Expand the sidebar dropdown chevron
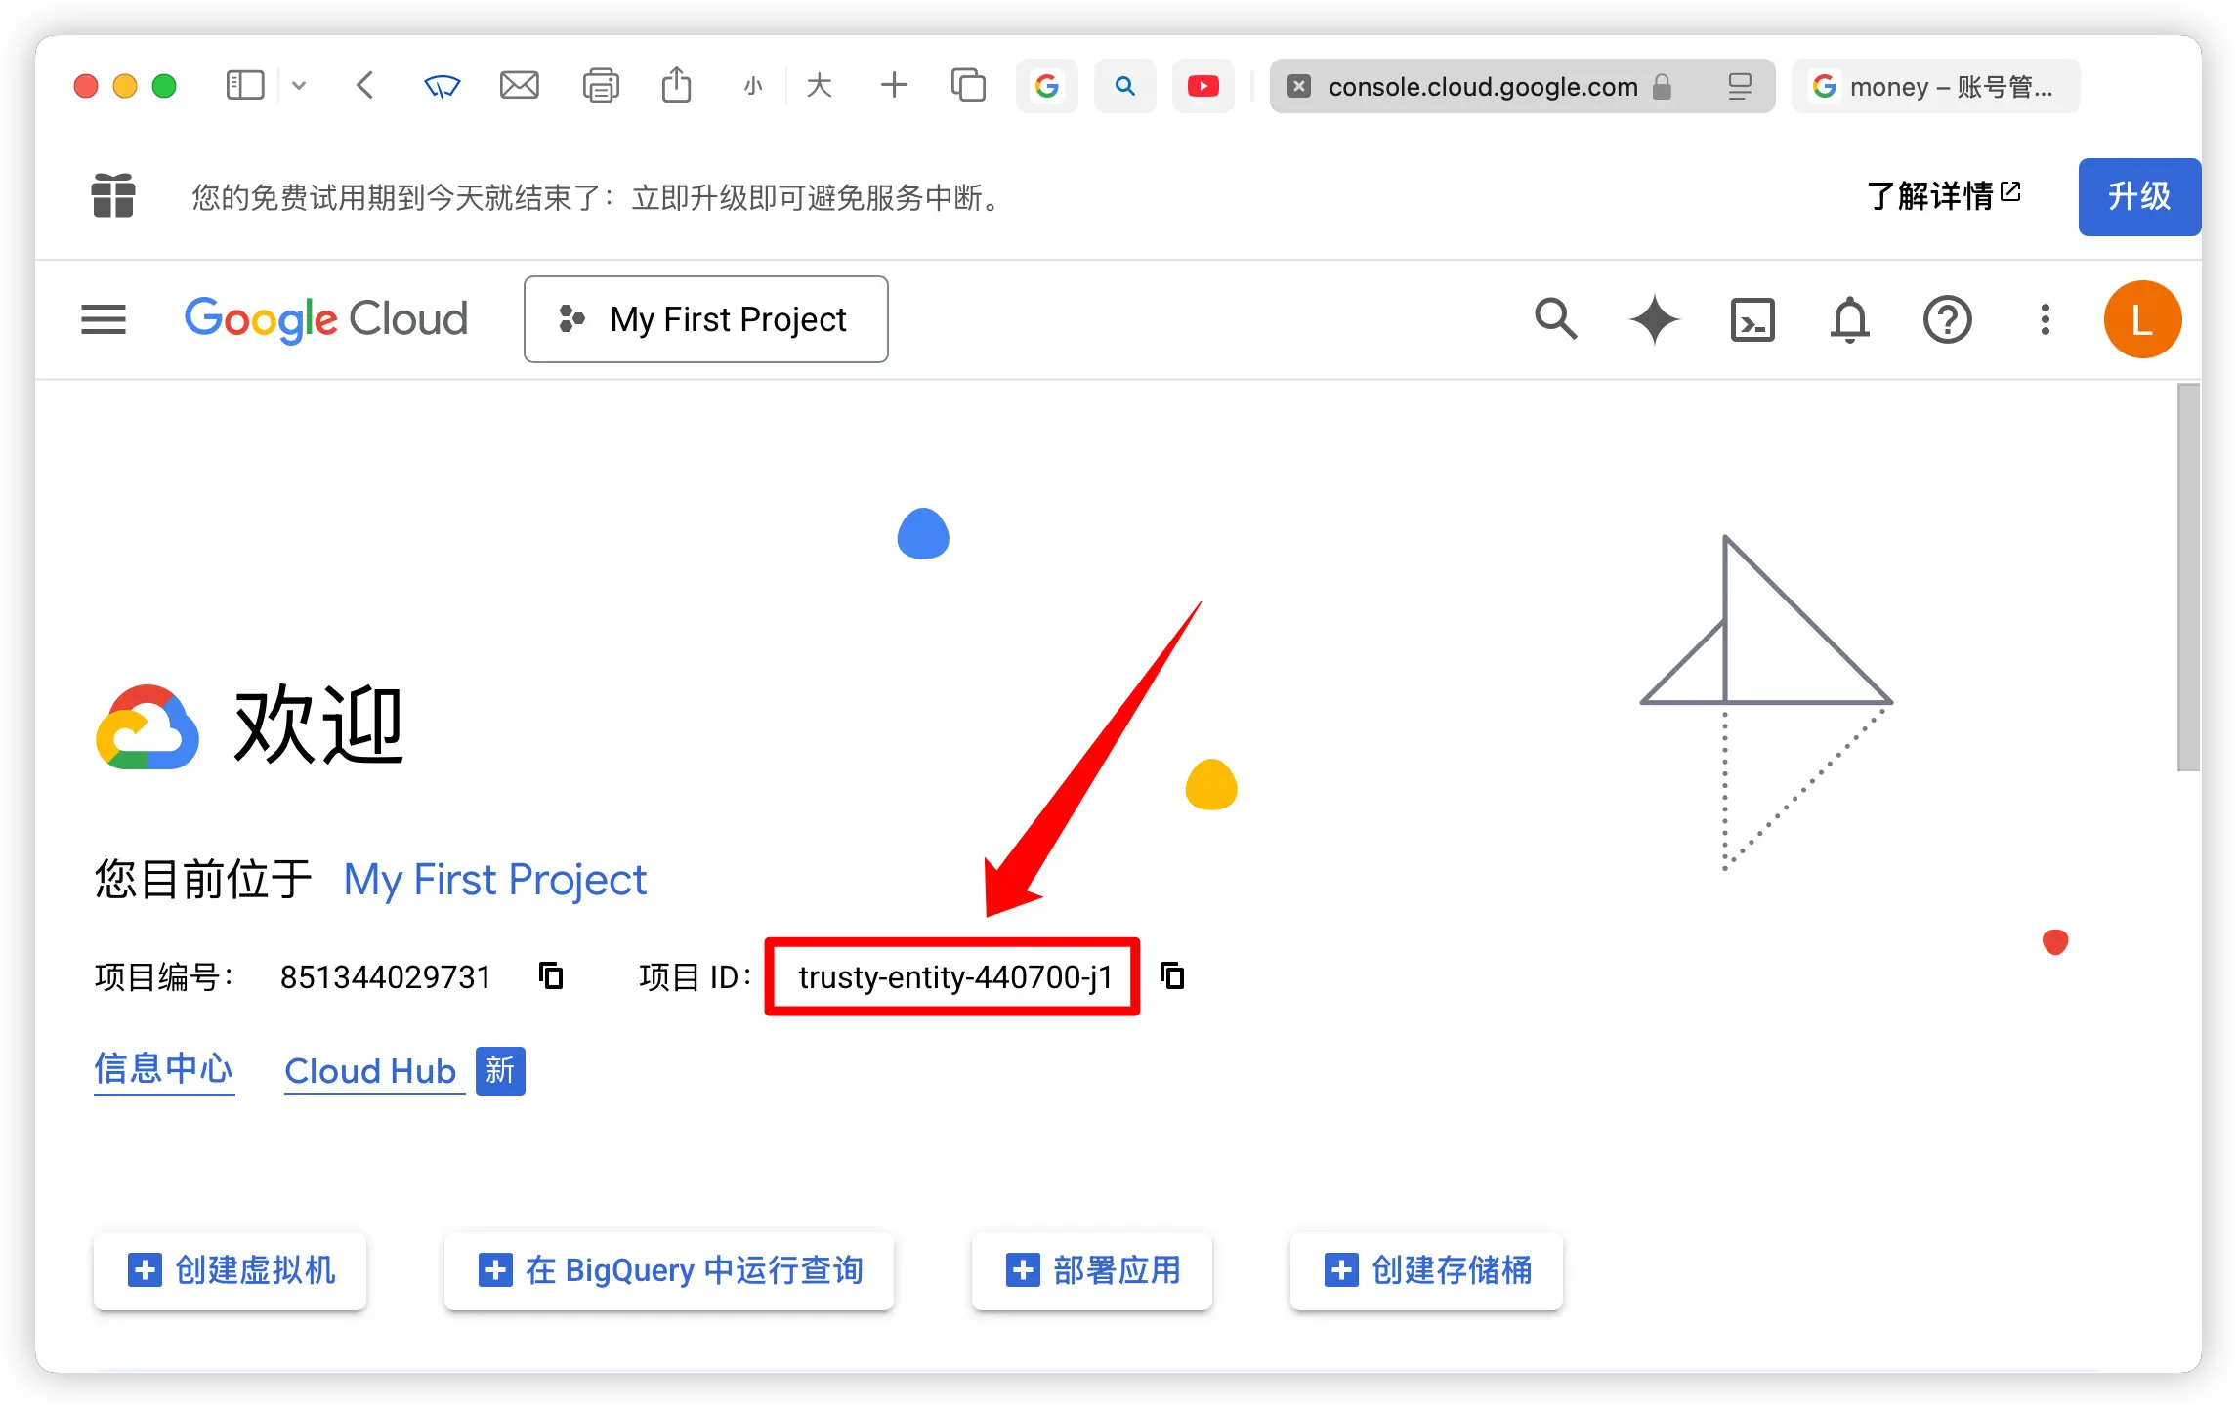The height and width of the screenshot is (1408, 2237). [299, 86]
